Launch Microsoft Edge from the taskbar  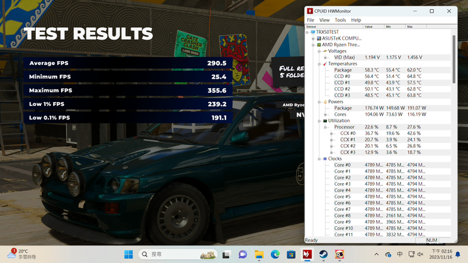275,255
